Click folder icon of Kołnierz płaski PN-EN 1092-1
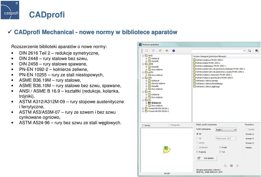 pos(194,63)
